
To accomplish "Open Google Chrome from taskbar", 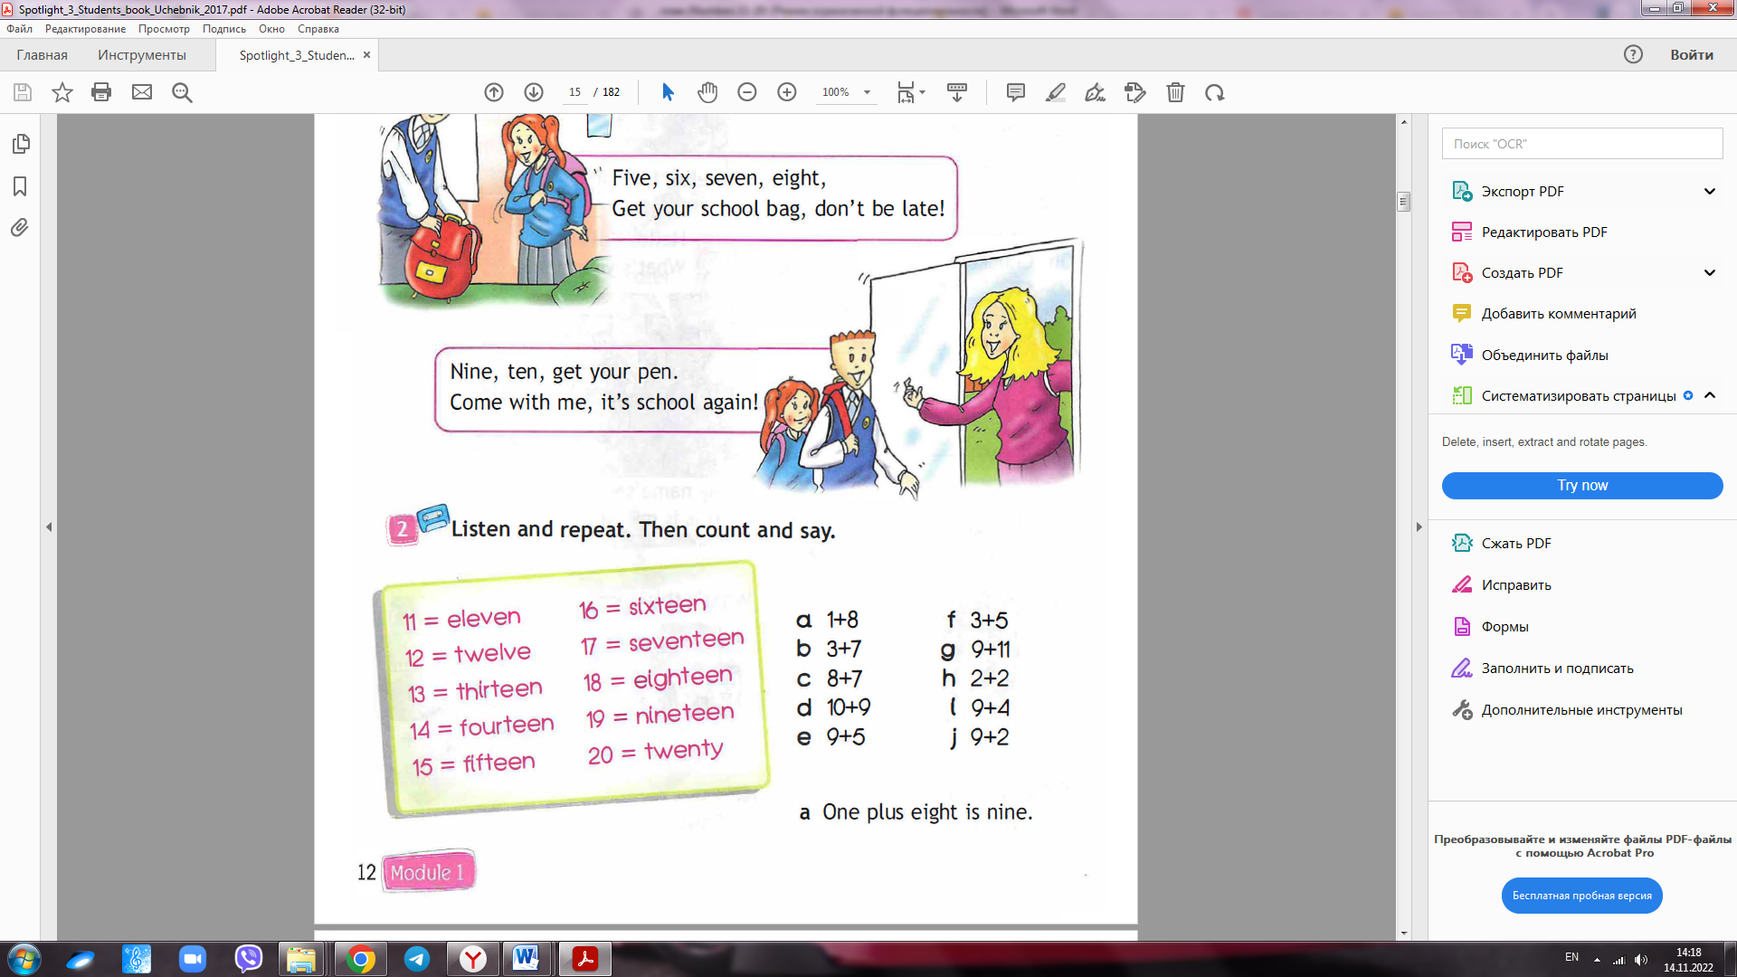I will [x=360, y=959].
